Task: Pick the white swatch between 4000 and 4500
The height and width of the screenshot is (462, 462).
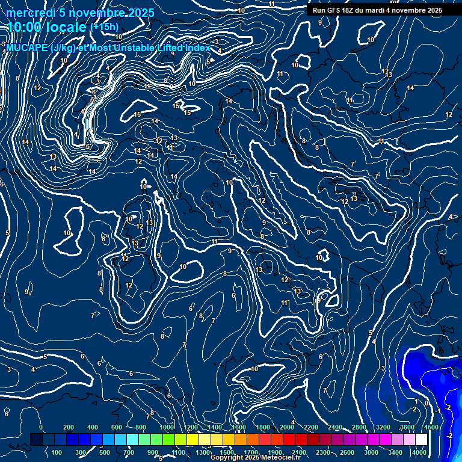Action: tap(421, 439)
